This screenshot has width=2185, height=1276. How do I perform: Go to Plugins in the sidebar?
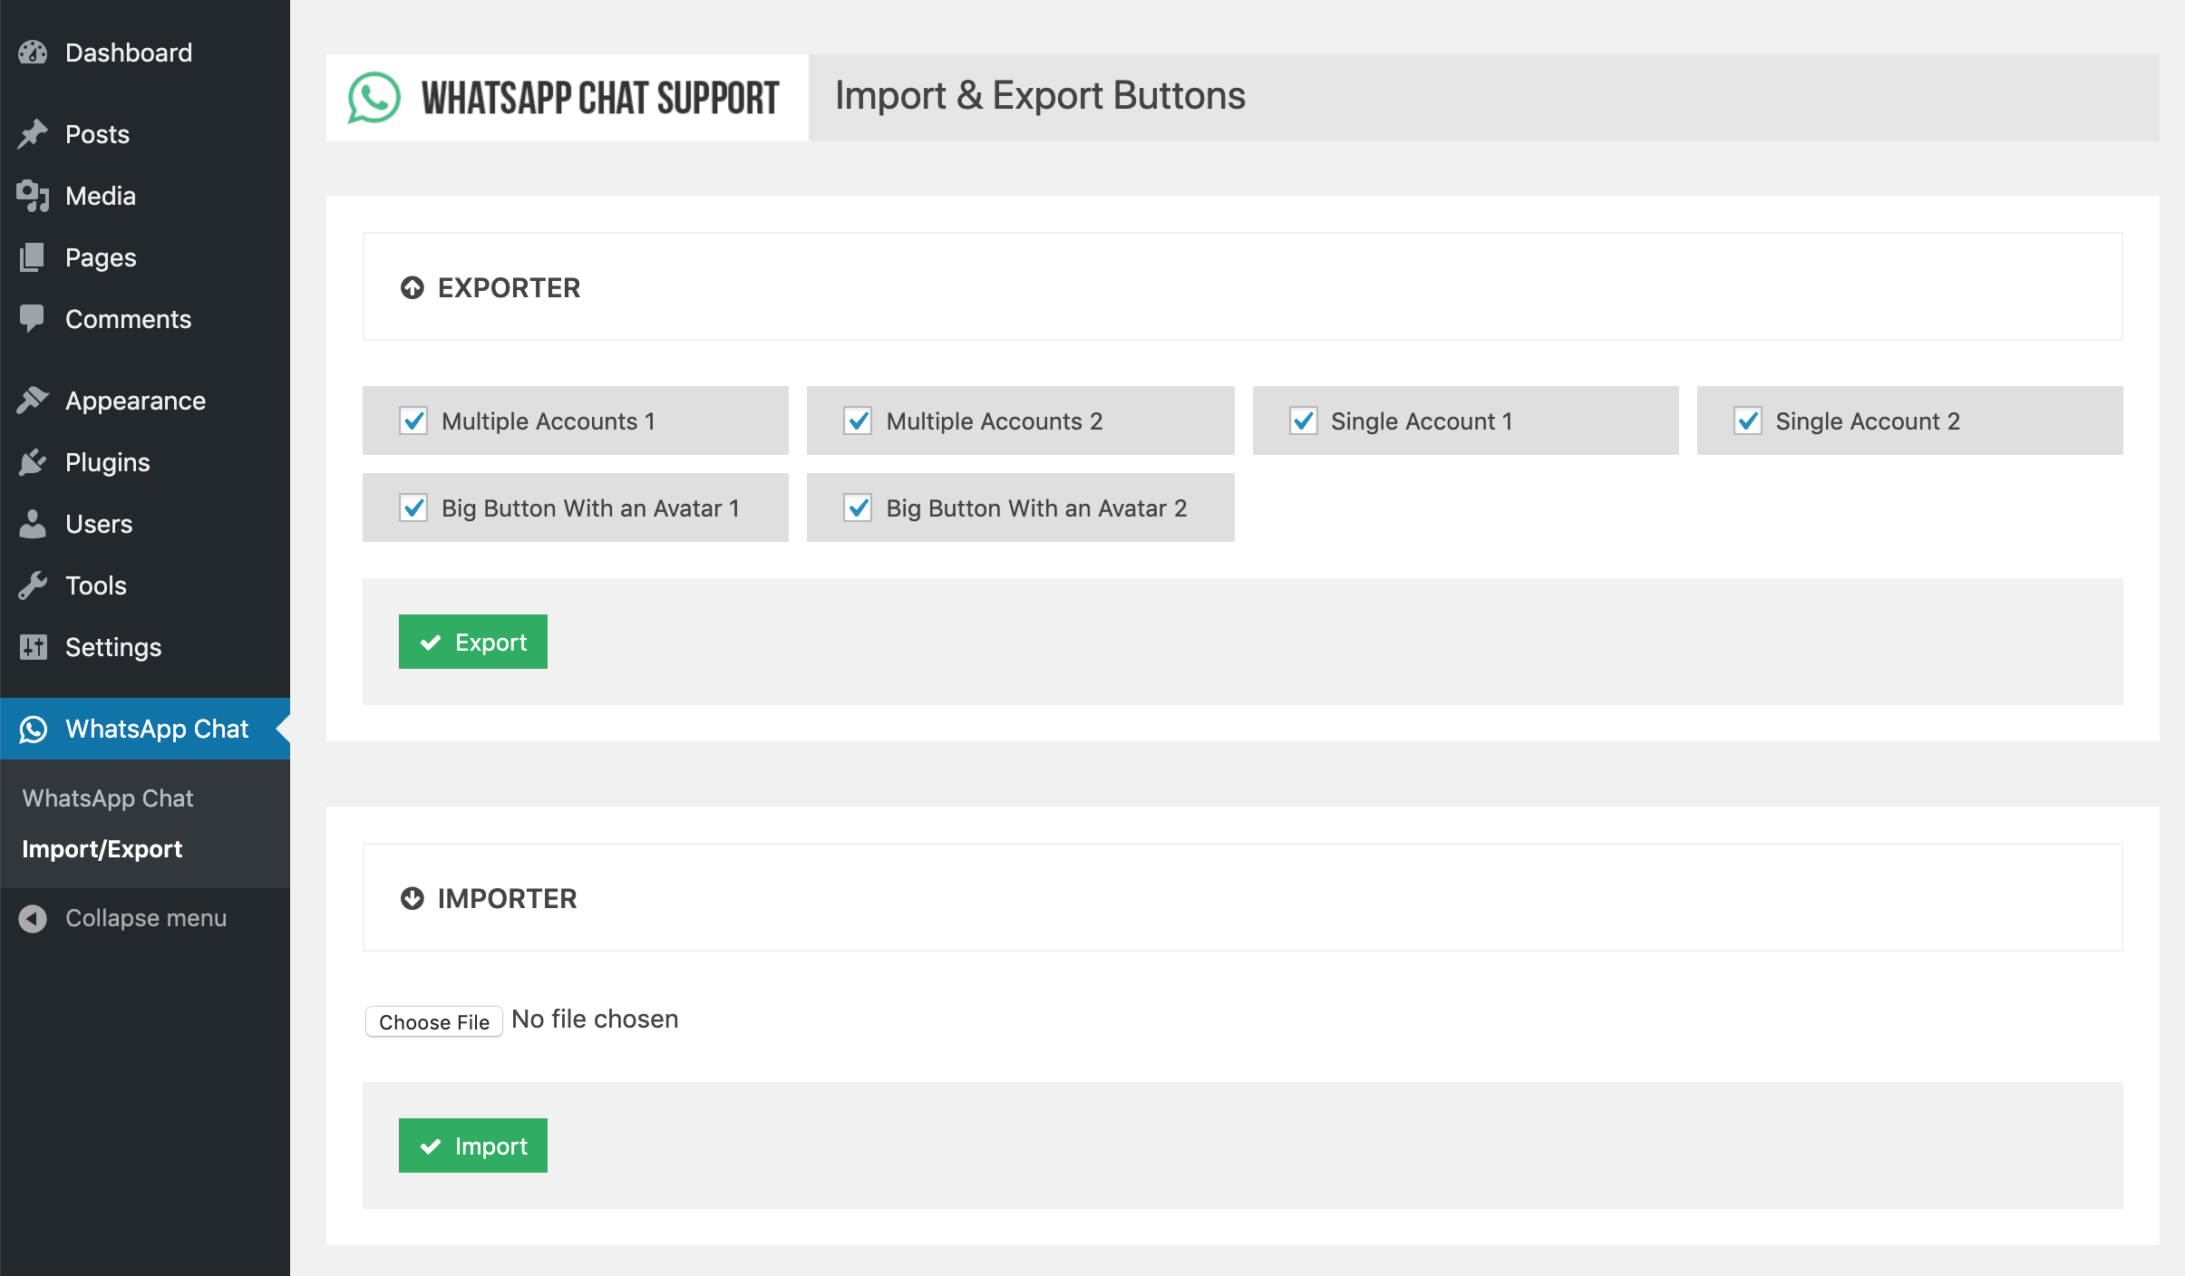tap(145, 462)
